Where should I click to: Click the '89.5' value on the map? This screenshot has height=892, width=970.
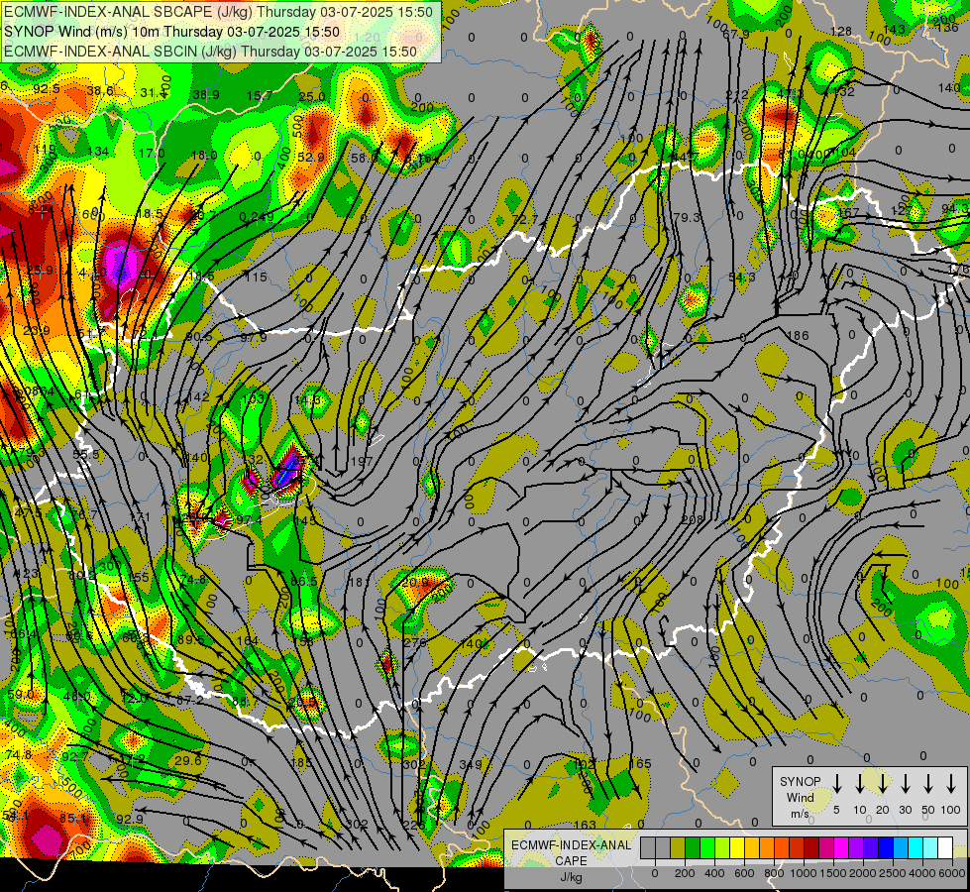190,639
